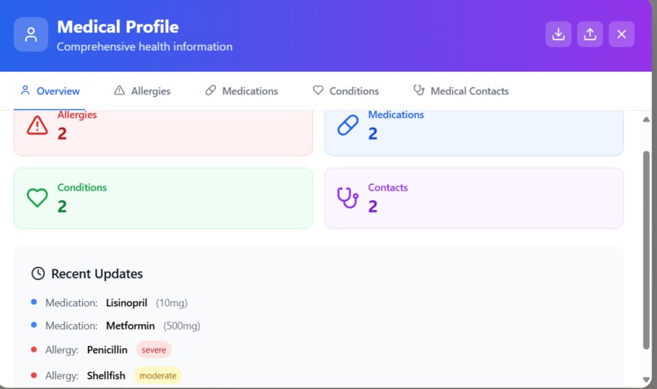Click the purple stethoscope icon on Contacts card

348,198
